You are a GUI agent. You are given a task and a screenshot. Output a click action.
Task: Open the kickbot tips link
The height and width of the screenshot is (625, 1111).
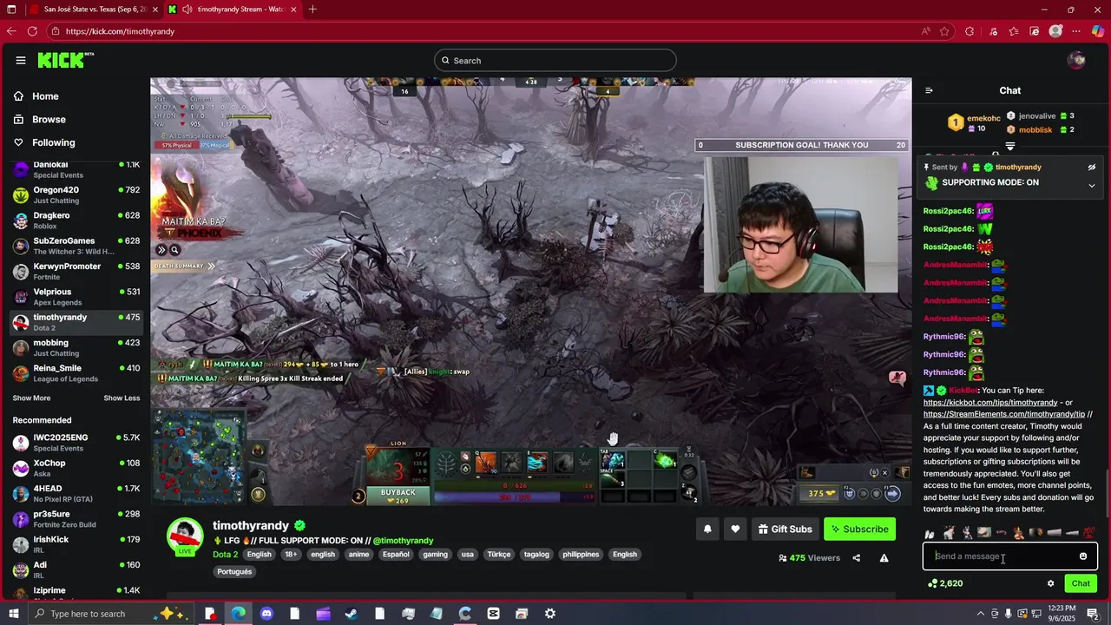click(x=990, y=403)
